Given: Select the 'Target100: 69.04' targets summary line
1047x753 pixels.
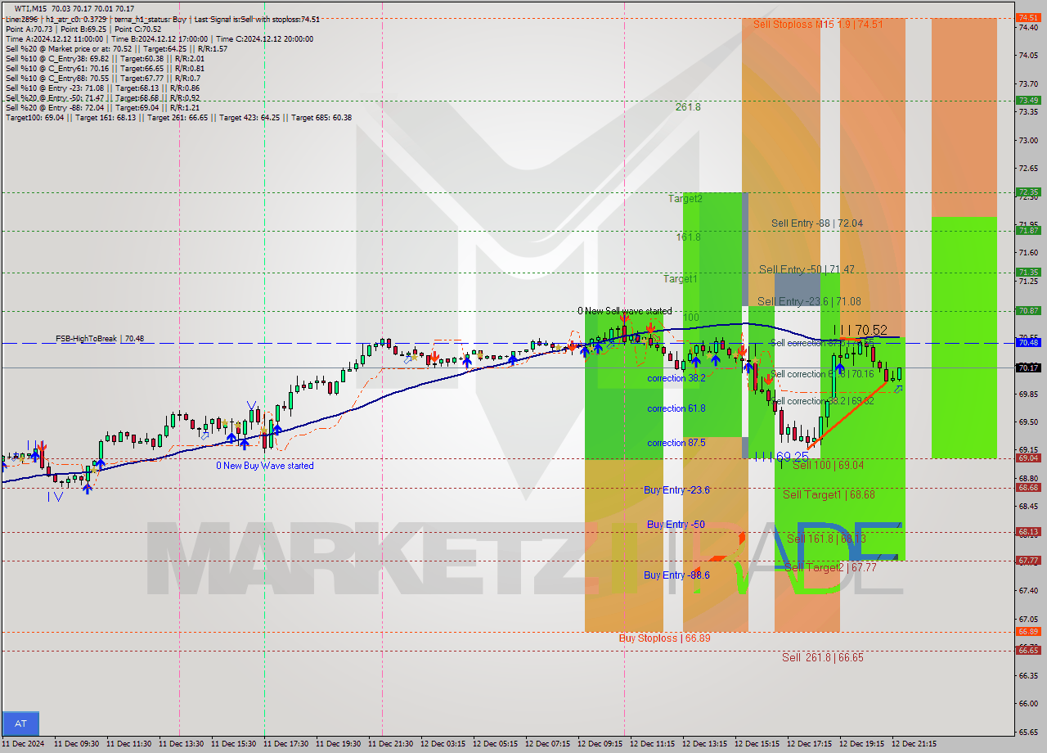Looking at the screenshot, I should (x=178, y=117).
